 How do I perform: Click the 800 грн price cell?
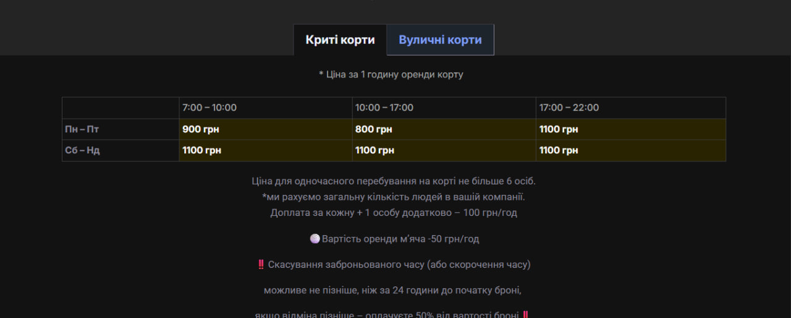pos(444,129)
